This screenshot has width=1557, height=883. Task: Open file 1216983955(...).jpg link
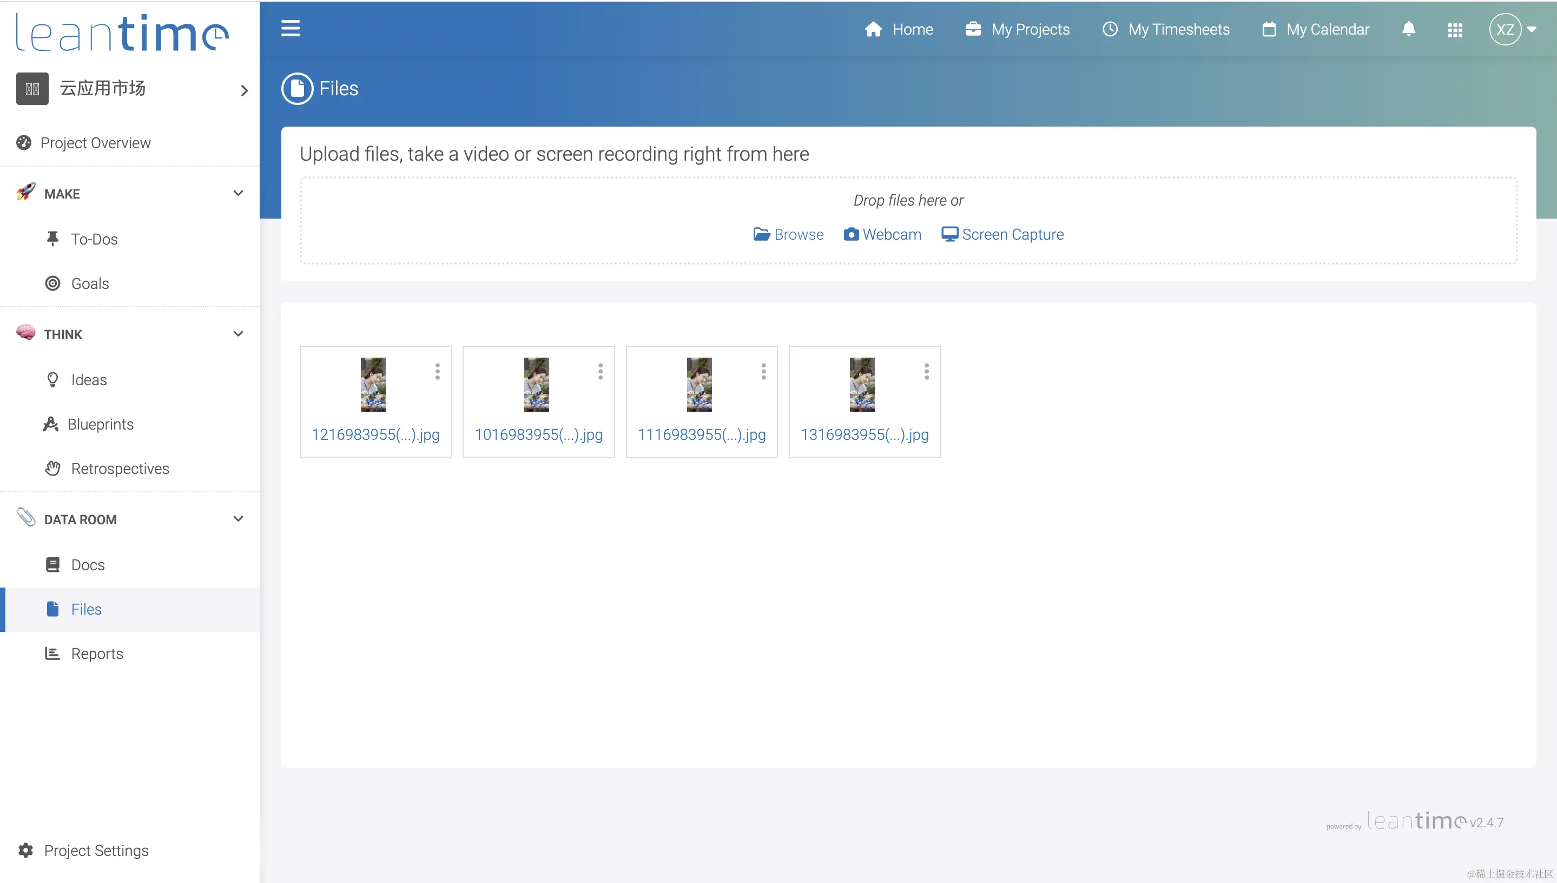click(x=375, y=434)
